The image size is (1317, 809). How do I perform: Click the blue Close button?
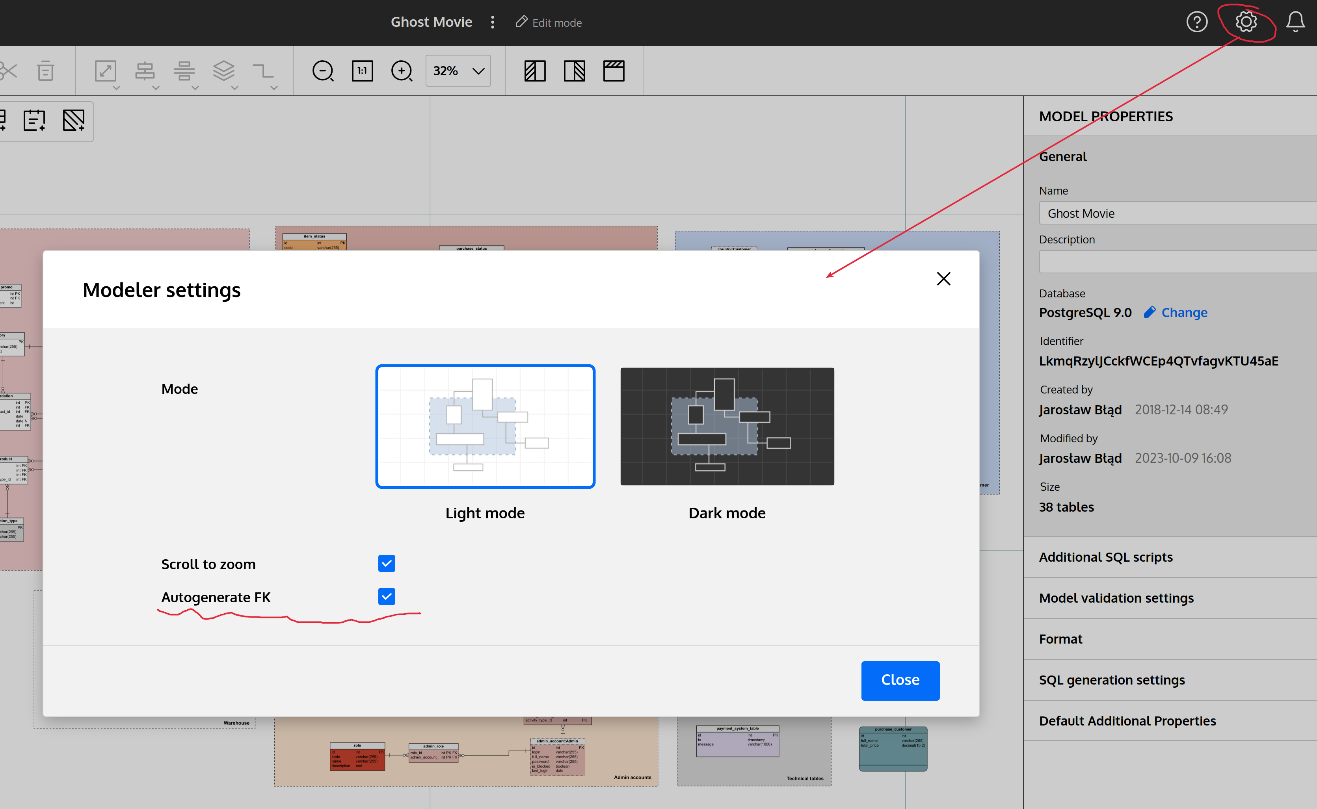tap(900, 681)
